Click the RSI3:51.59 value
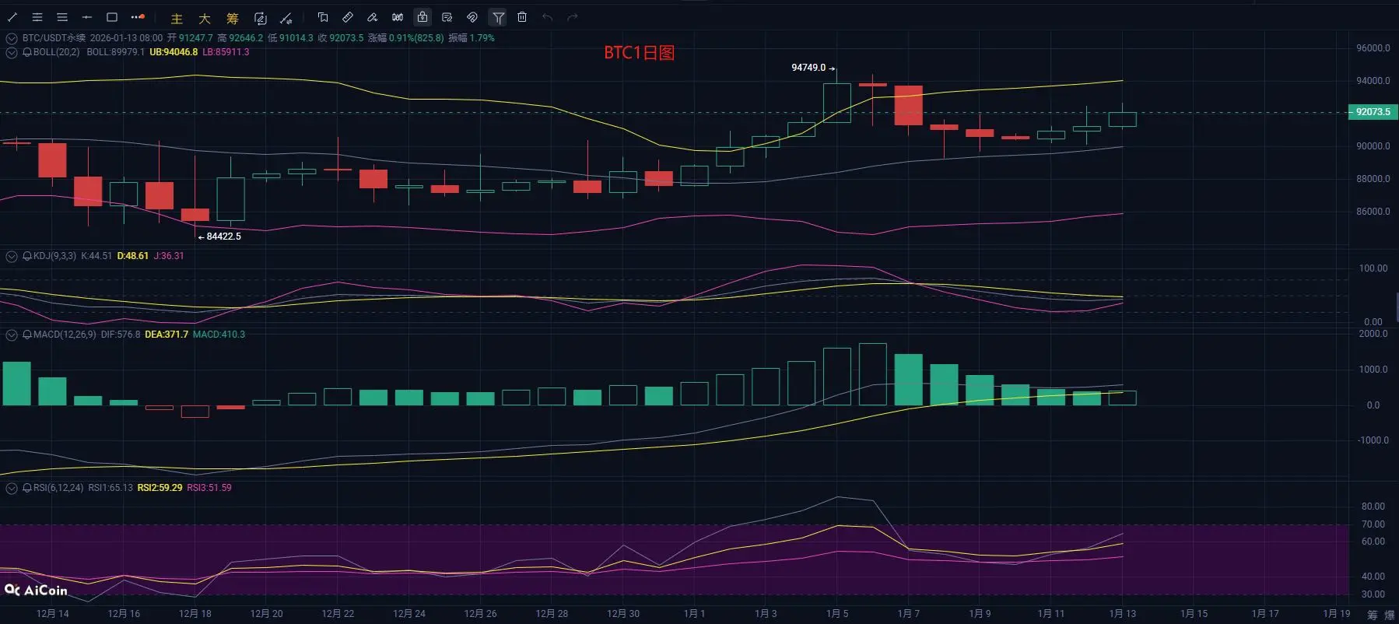 click(209, 488)
